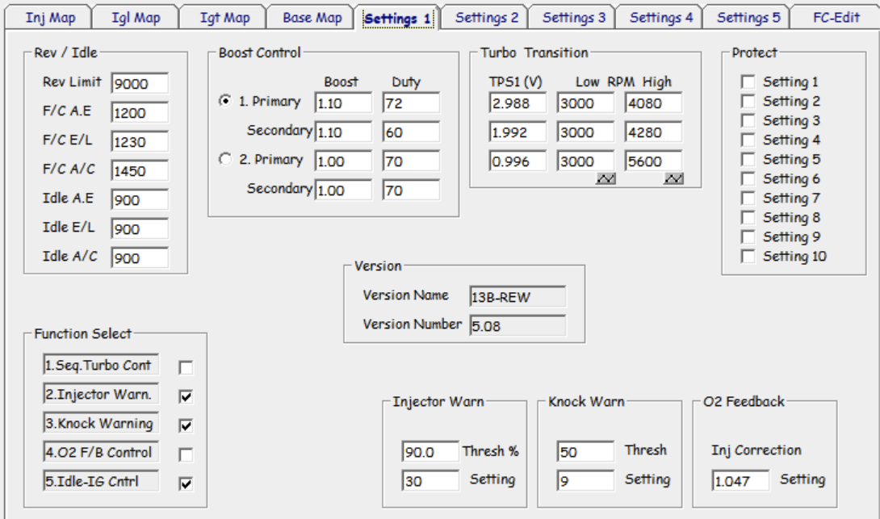Click the 1. Primary Duty value field
The height and width of the screenshot is (519, 880).
pos(411,103)
